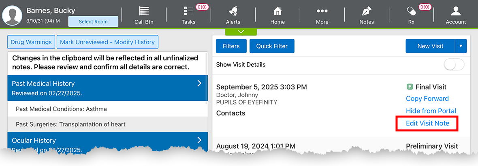
Task: Click the Edit Visit Note link
Action: coord(427,123)
